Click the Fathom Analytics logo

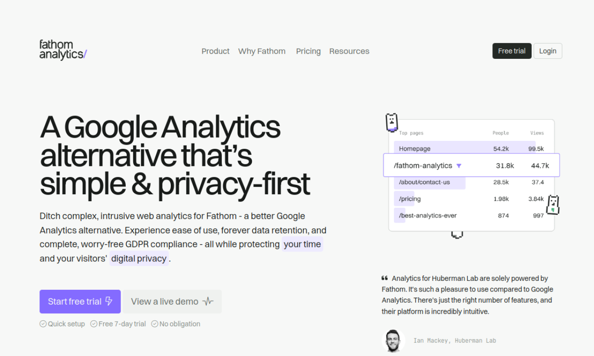point(63,50)
